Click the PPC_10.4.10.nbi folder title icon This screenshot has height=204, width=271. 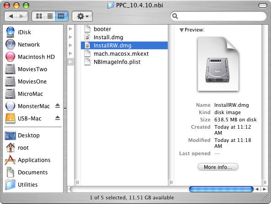[111, 5]
